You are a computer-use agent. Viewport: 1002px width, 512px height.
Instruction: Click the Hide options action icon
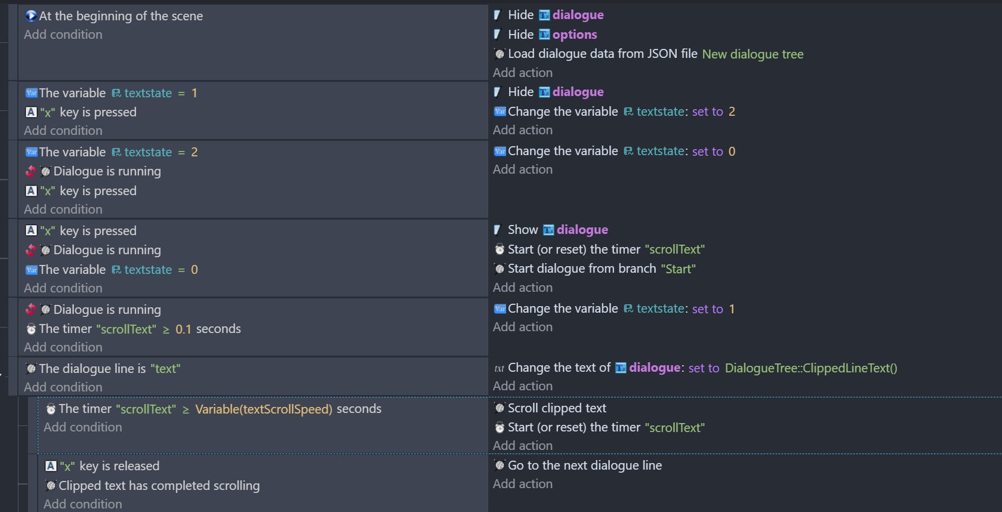coord(498,35)
